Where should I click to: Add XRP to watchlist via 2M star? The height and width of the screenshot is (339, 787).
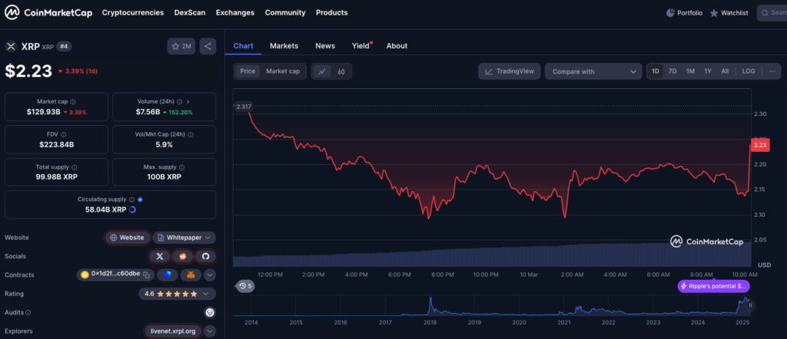181,46
